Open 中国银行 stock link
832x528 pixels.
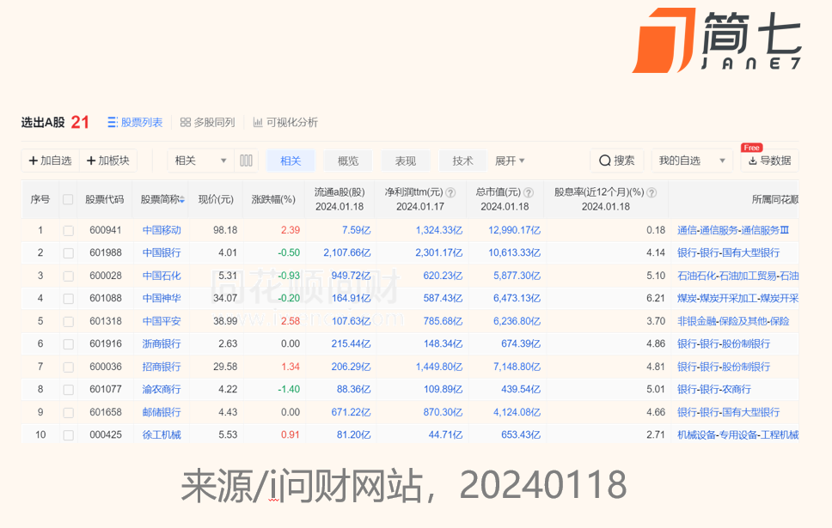pos(162,253)
